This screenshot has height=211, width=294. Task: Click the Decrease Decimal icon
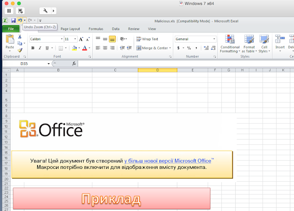(x=213, y=48)
